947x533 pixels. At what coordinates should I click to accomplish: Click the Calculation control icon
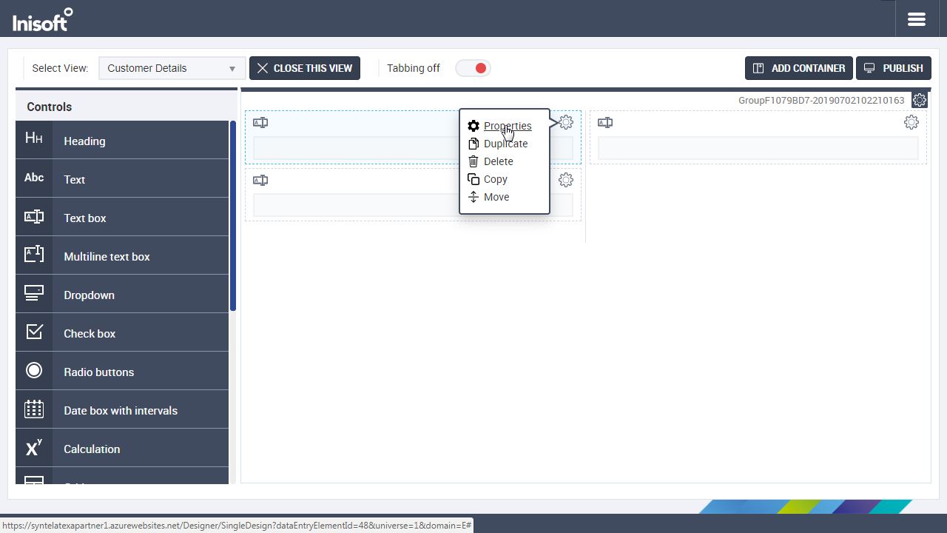click(34, 448)
